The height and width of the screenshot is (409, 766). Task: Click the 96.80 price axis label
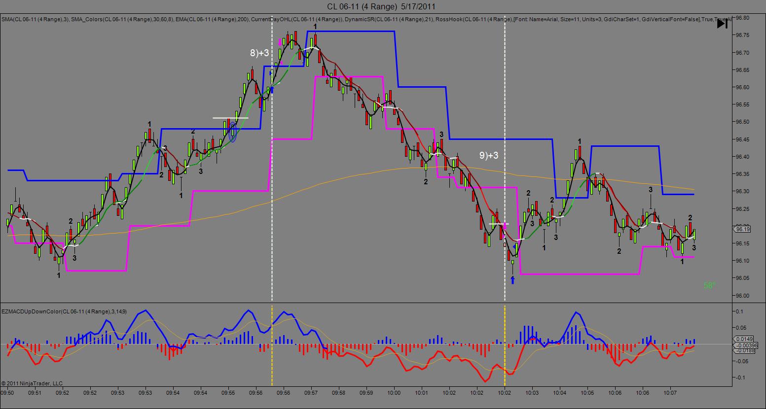click(742, 18)
